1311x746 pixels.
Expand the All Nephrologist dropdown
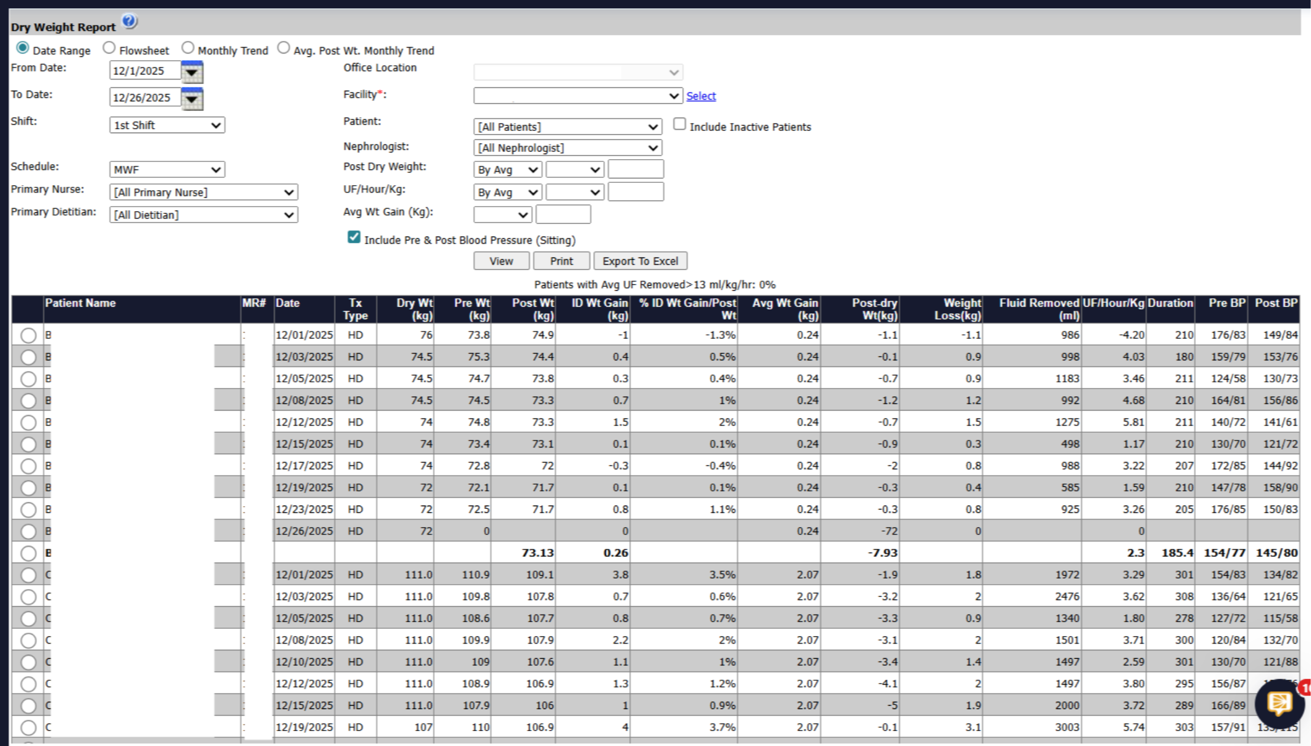click(568, 148)
